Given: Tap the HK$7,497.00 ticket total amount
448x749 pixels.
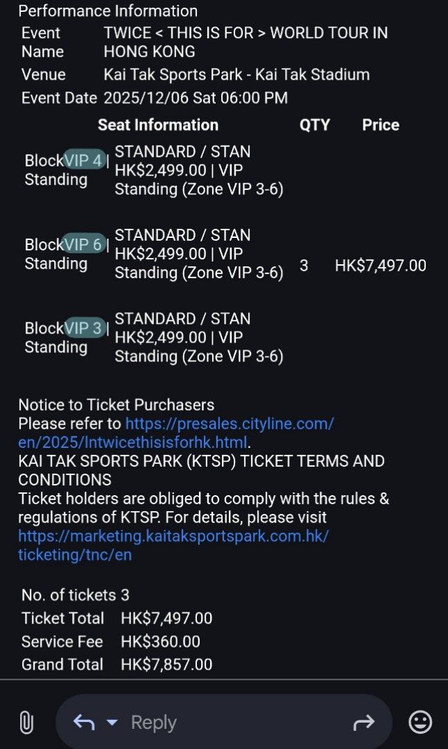Looking at the screenshot, I should click(x=166, y=618).
